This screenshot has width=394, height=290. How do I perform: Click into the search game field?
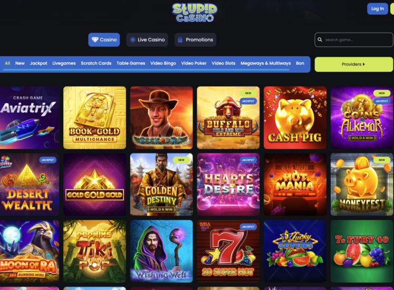354,40
